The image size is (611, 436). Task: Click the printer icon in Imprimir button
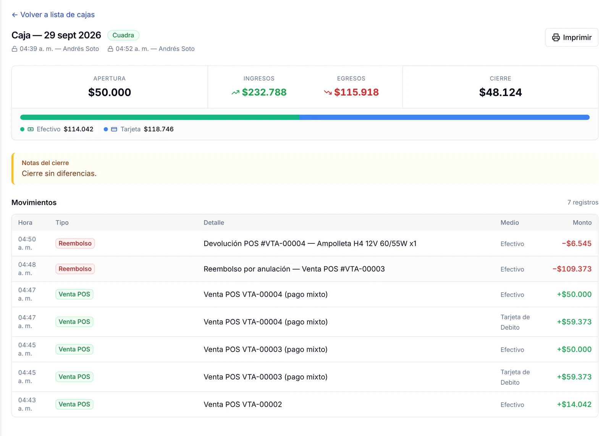point(556,37)
